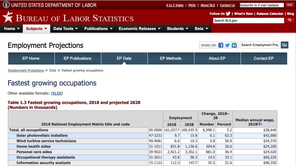Click the Department of Labor seal icon
Viewport: 296px width, 166px height.
tap(6, 5)
